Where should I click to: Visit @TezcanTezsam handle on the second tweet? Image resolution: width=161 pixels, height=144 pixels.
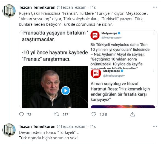click(71, 126)
